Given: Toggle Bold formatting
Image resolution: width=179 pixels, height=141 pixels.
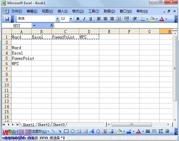Looking at the screenshot, I should 78,19.
